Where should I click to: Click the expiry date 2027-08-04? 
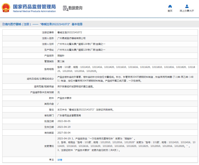(x=64, y=133)
